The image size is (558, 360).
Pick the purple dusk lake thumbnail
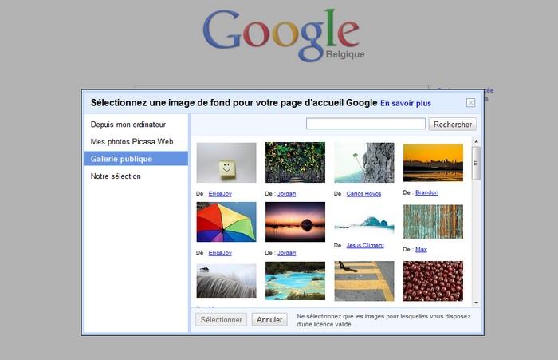[295, 222]
